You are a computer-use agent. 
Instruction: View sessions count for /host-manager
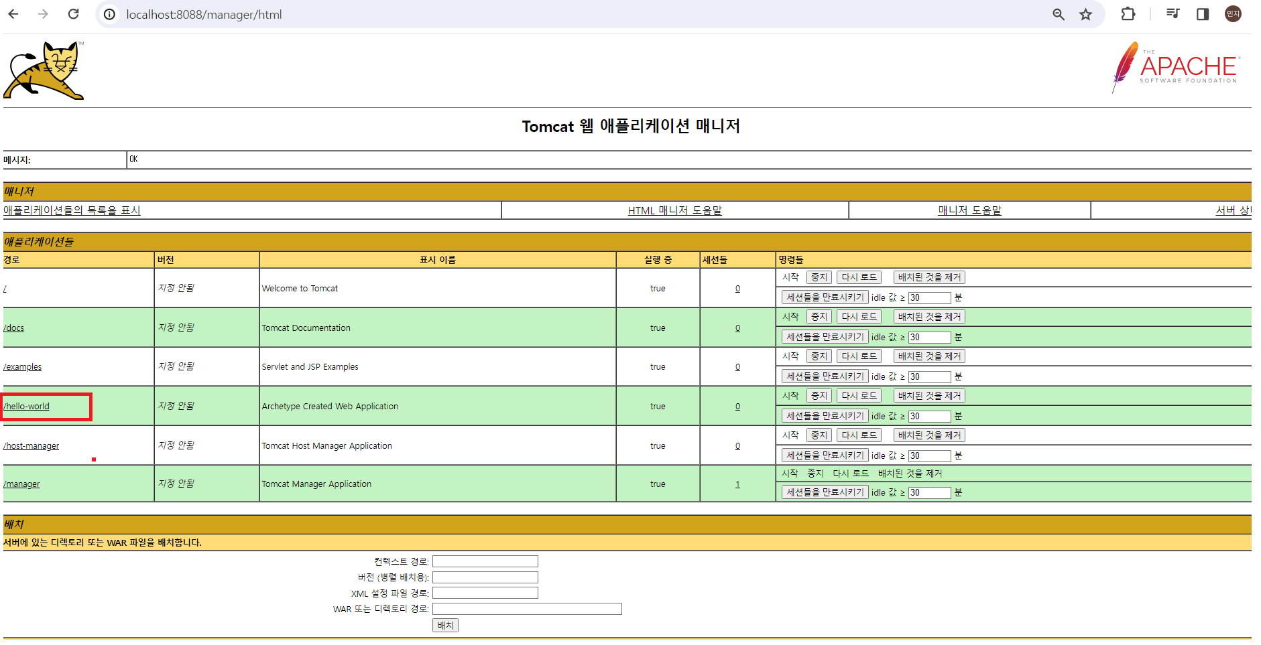[737, 446]
